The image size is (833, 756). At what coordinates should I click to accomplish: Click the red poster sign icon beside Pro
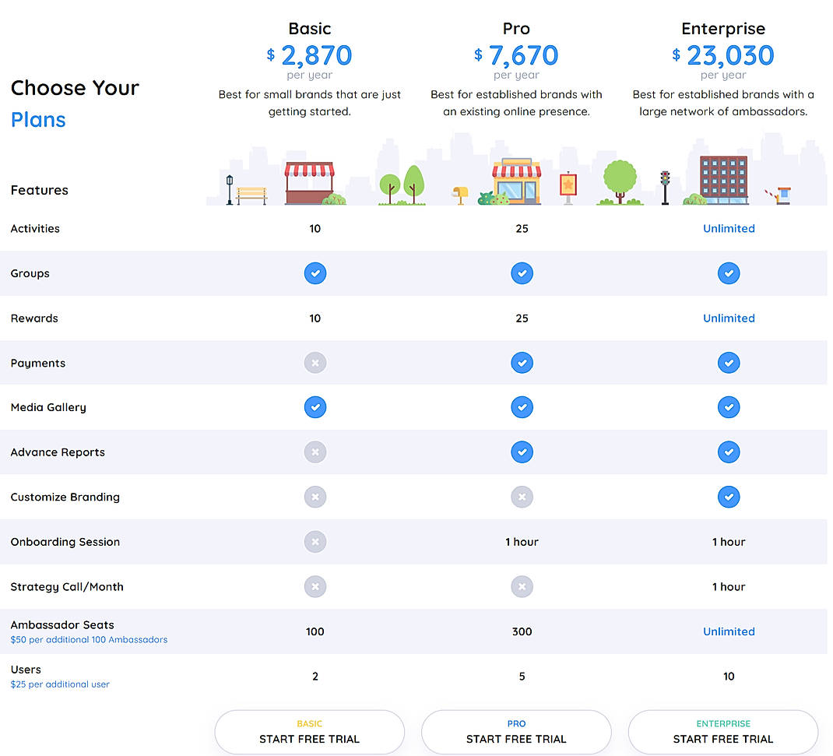click(568, 183)
